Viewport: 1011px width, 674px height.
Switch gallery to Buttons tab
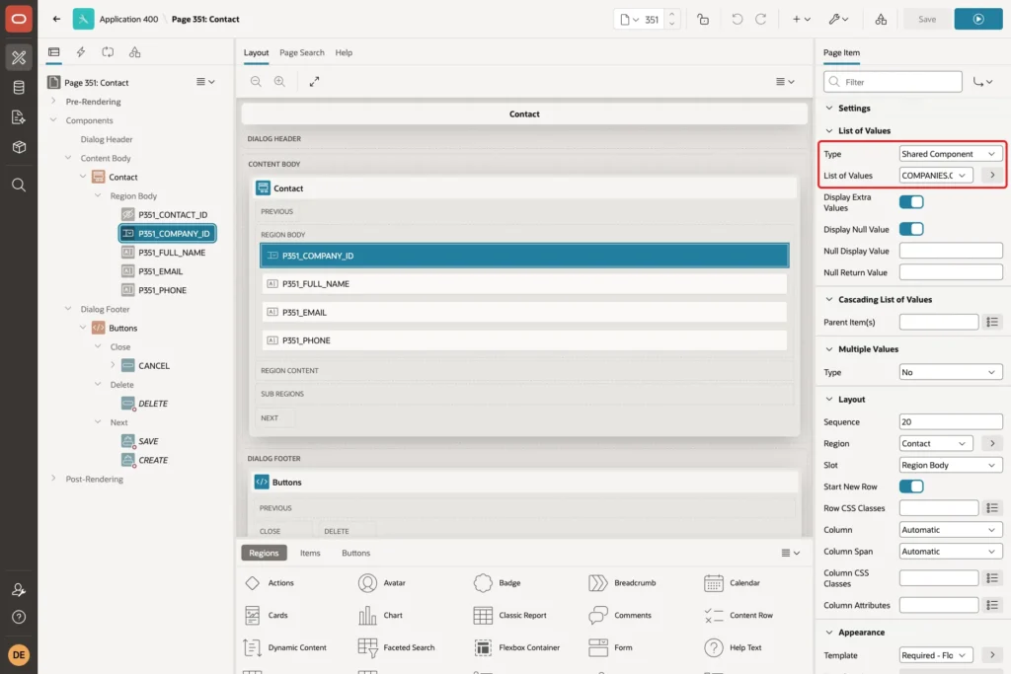coord(355,553)
